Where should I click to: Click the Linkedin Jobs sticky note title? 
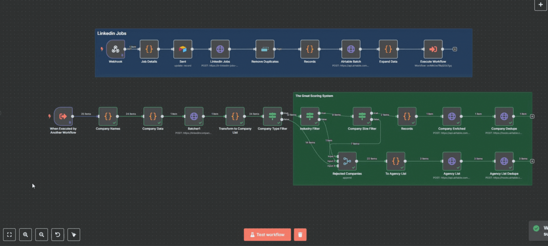point(112,33)
